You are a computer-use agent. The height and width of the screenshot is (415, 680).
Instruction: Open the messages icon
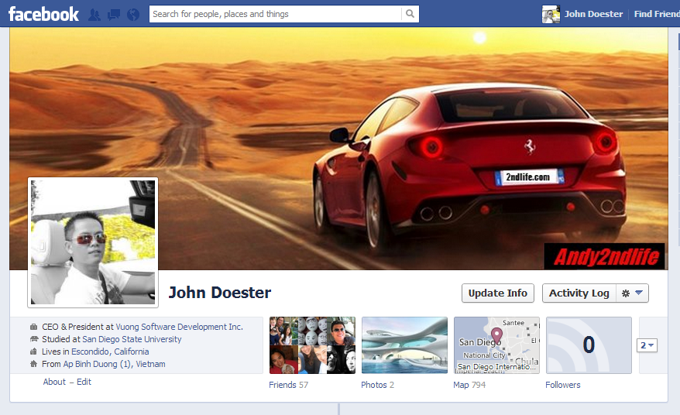[x=114, y=15]
